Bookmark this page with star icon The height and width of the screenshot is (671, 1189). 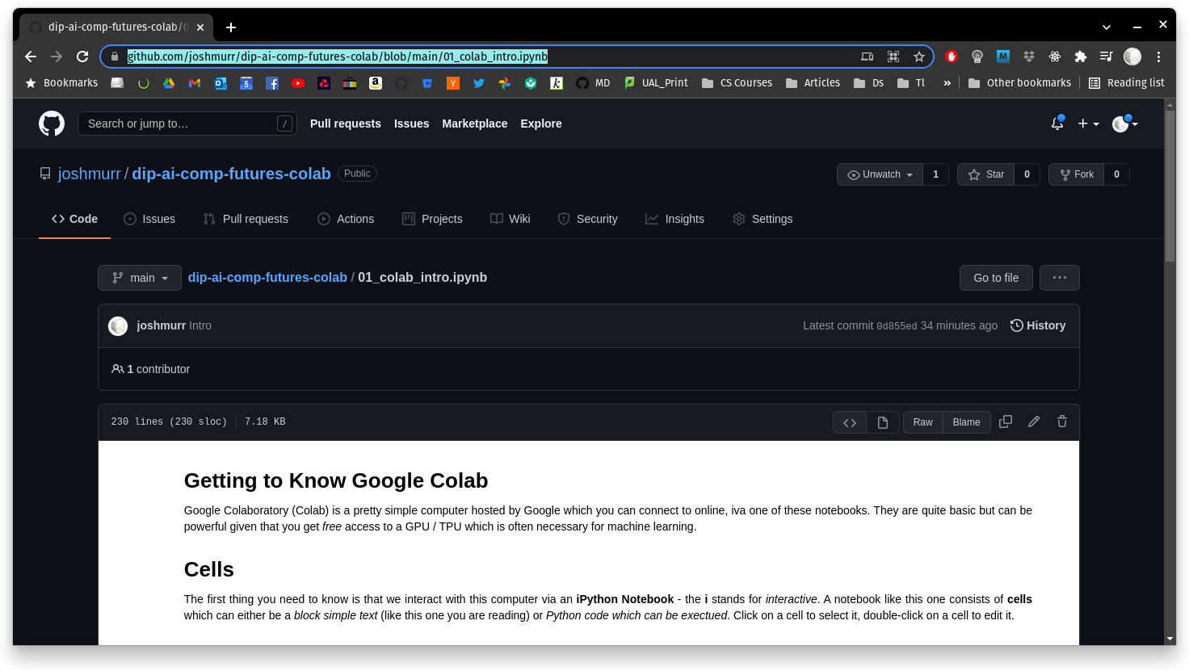[x=918, y=57]
